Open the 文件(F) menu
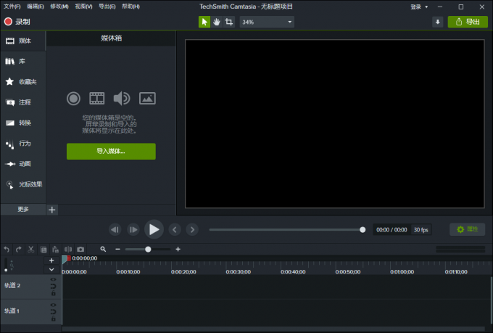Viewport: 493px width, 333px height. (12, 7)
